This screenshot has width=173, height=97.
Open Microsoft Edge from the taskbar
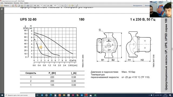51,95
